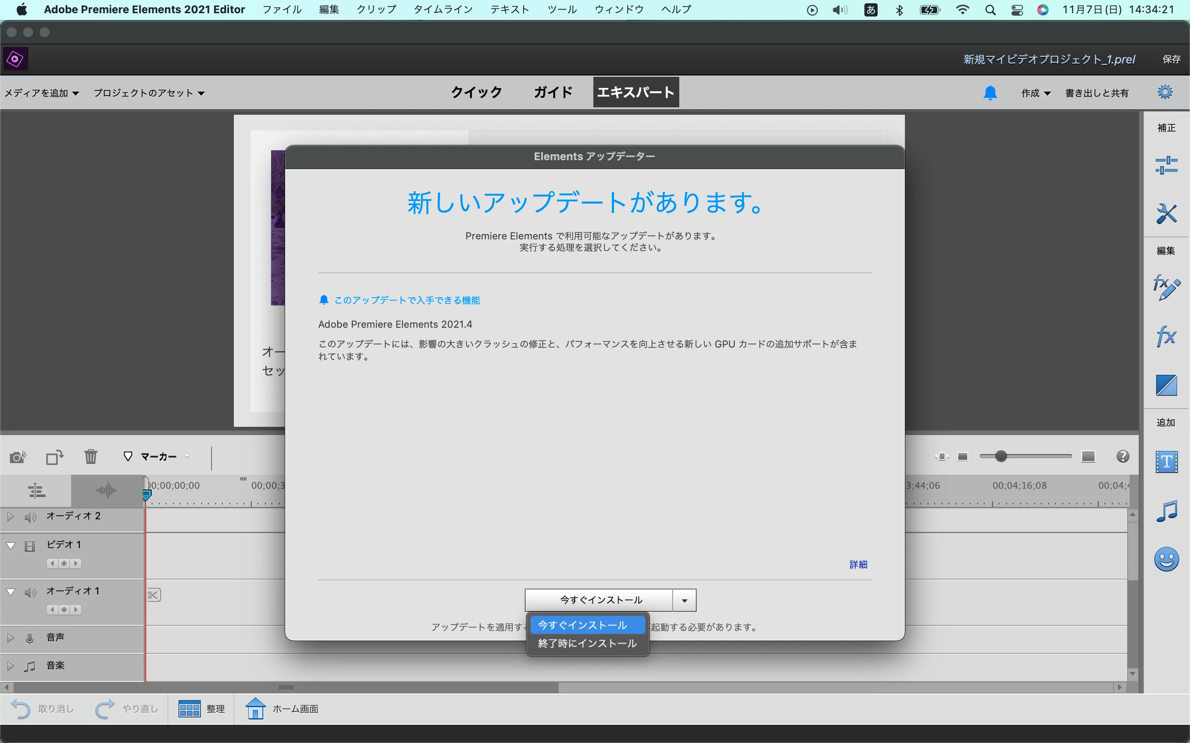
Task: Click the install button dropdown arrow
Action: [684, 600]
